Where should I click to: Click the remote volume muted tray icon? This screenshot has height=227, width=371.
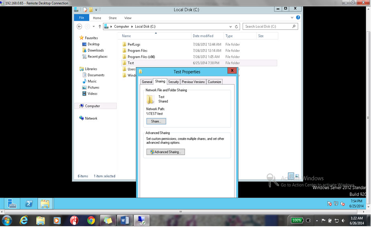coord(342,204)
